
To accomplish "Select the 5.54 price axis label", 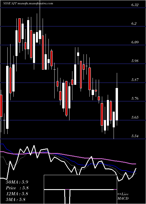I will click(x=135, y=136).
